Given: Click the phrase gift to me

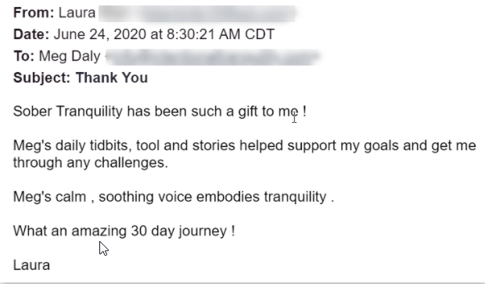Looking at the screenshot, I should pos(268,111).
